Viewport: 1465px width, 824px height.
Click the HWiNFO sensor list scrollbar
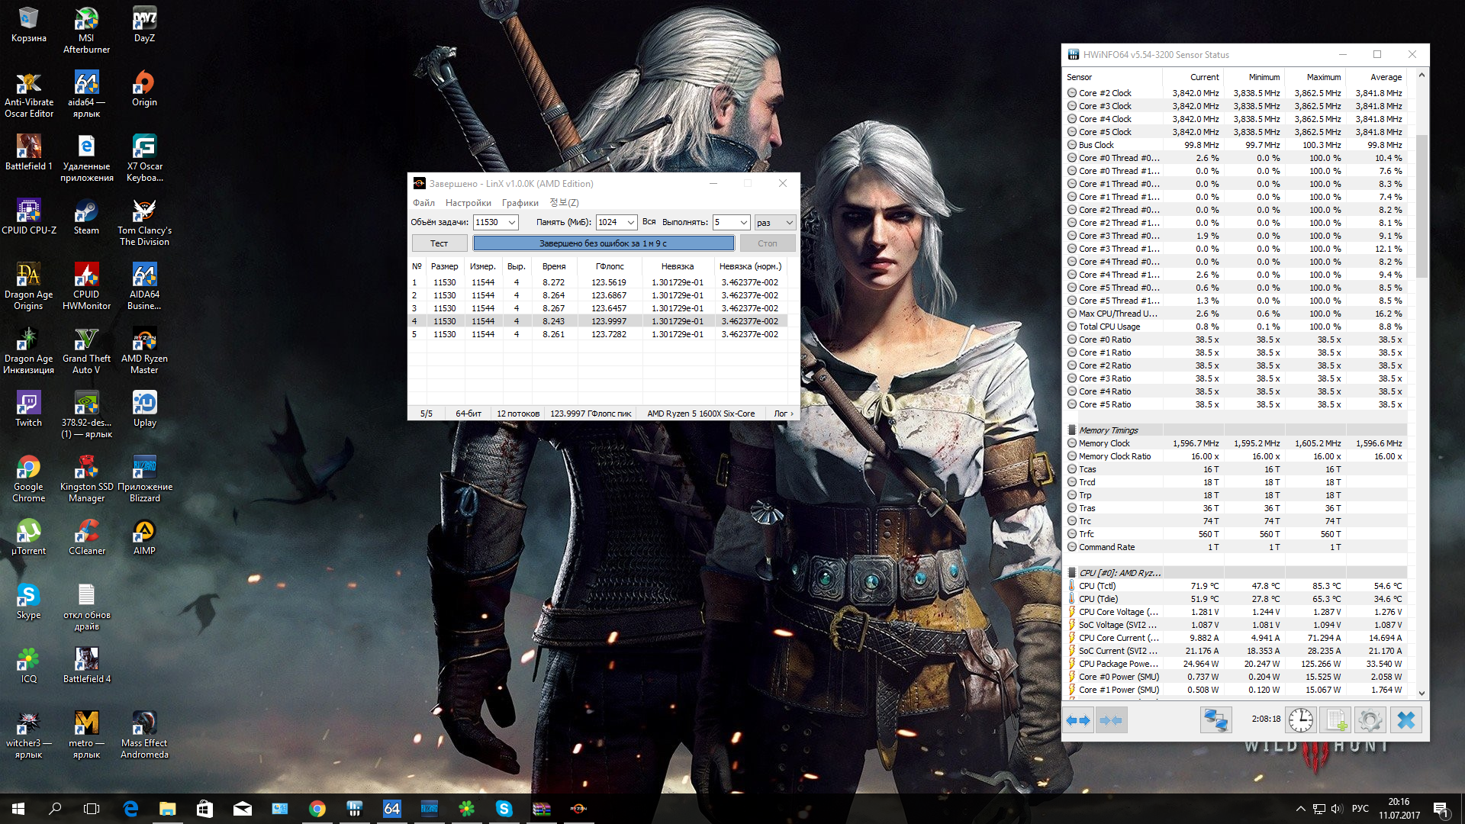[x=1421, y=206]
